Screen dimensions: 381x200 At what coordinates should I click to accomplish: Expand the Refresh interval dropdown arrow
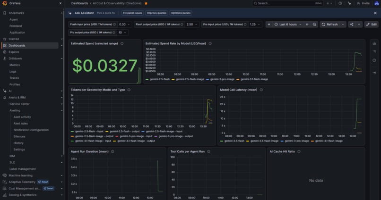click(x=343, y=25)
